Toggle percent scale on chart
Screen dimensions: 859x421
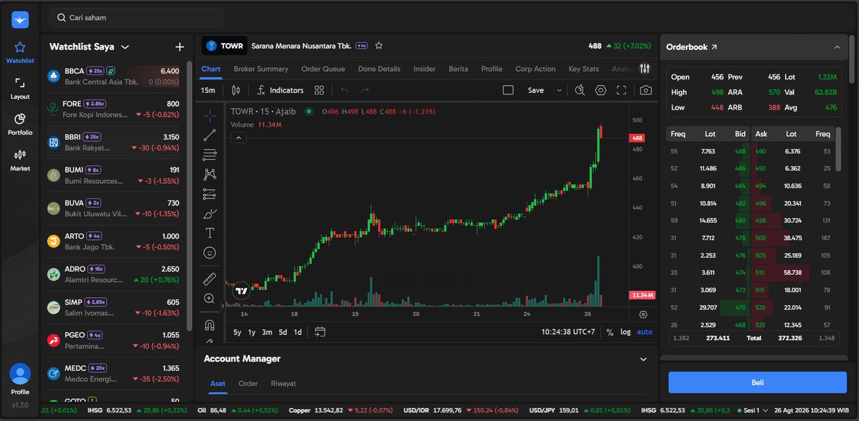(610, 332)
